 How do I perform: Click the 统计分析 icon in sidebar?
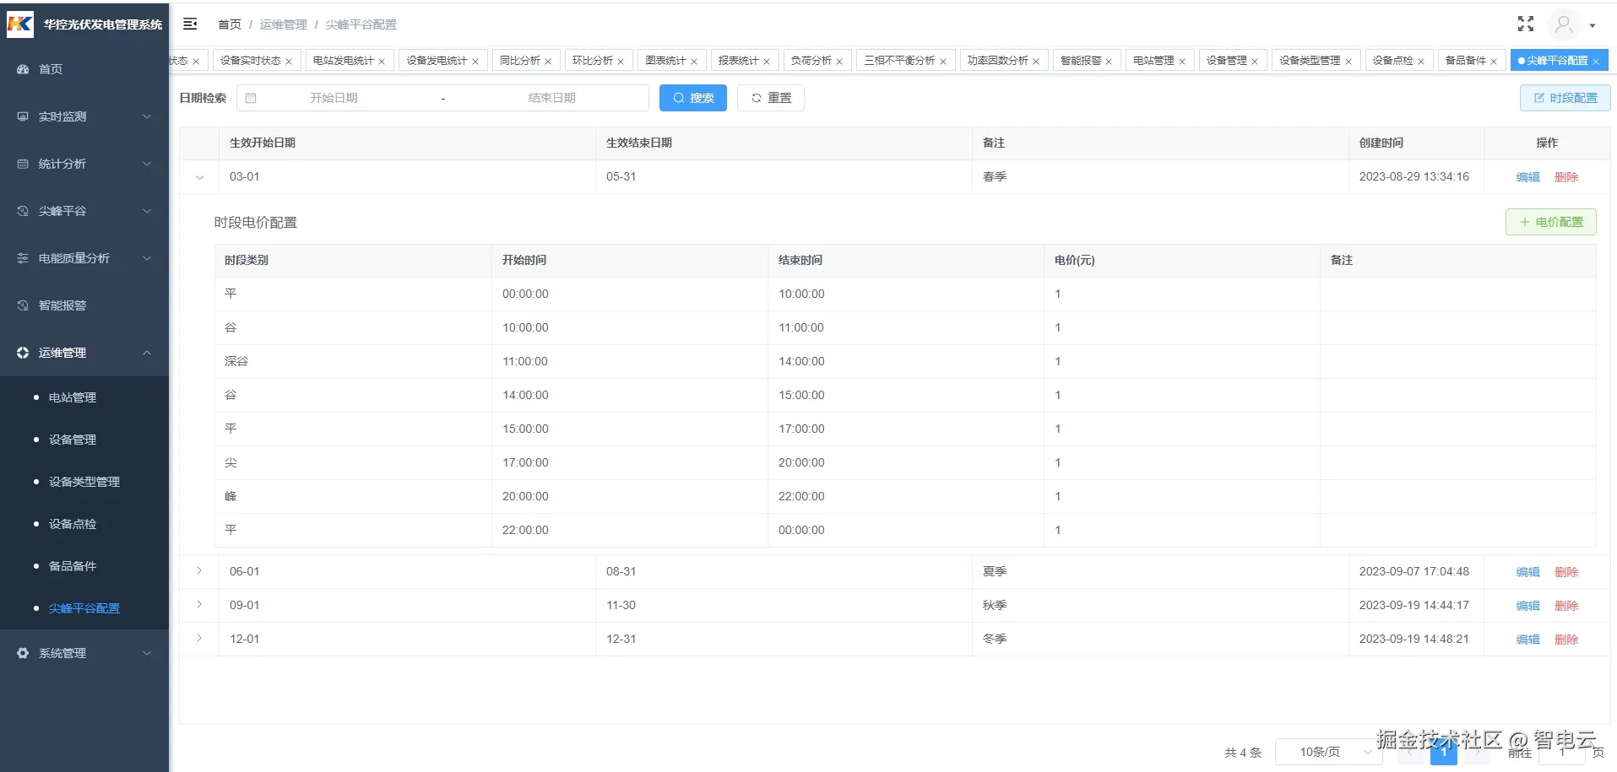[23, 164]
